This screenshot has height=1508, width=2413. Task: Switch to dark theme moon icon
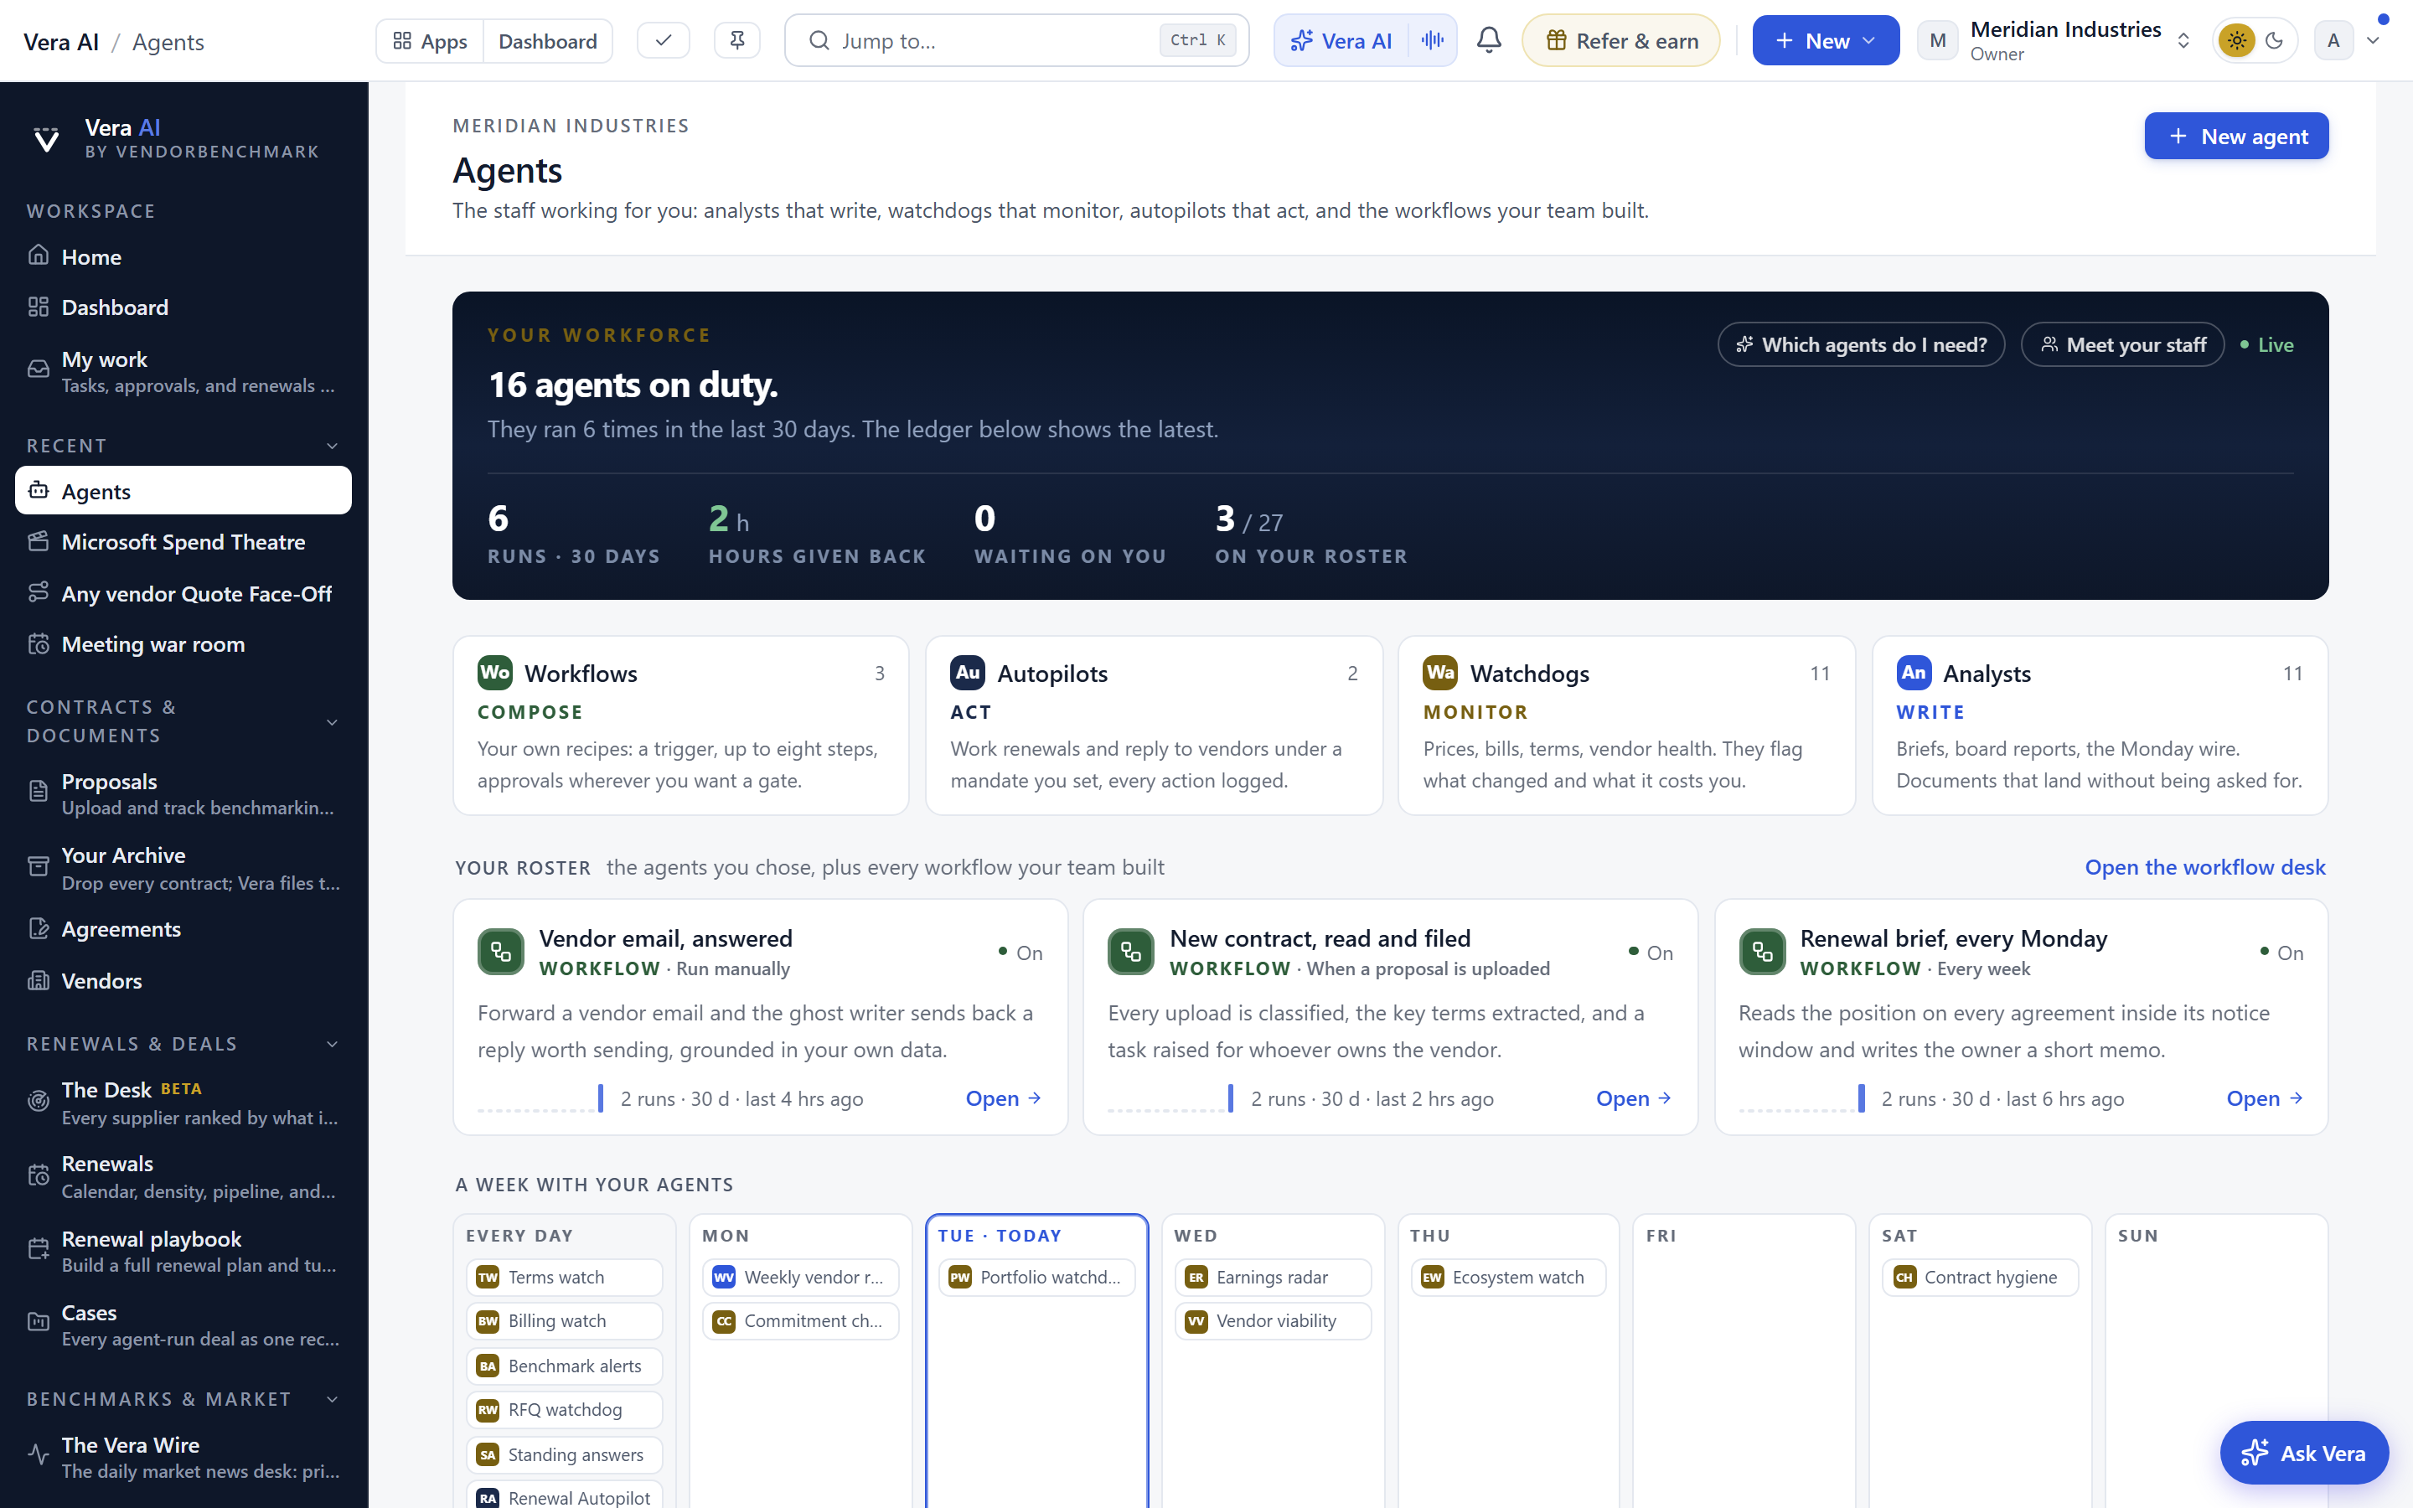click(2275, 41)
